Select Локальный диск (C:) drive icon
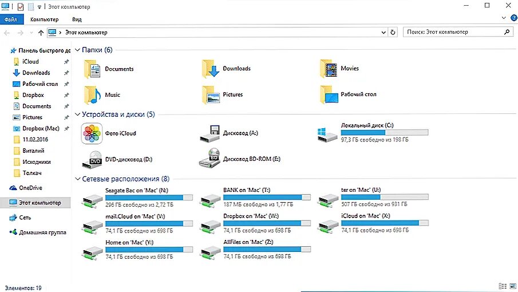 [x=327, y=135]
